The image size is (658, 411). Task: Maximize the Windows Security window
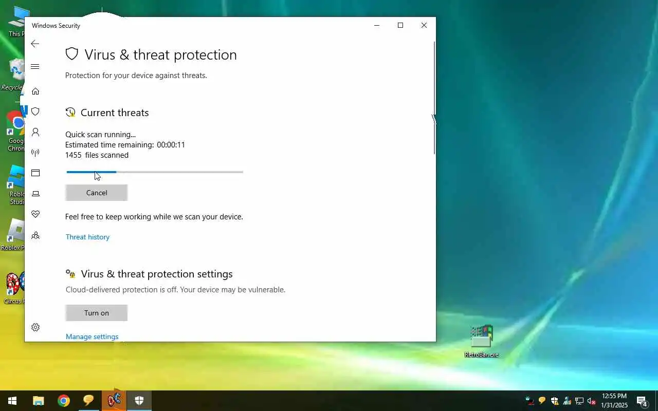click(400, 25)
